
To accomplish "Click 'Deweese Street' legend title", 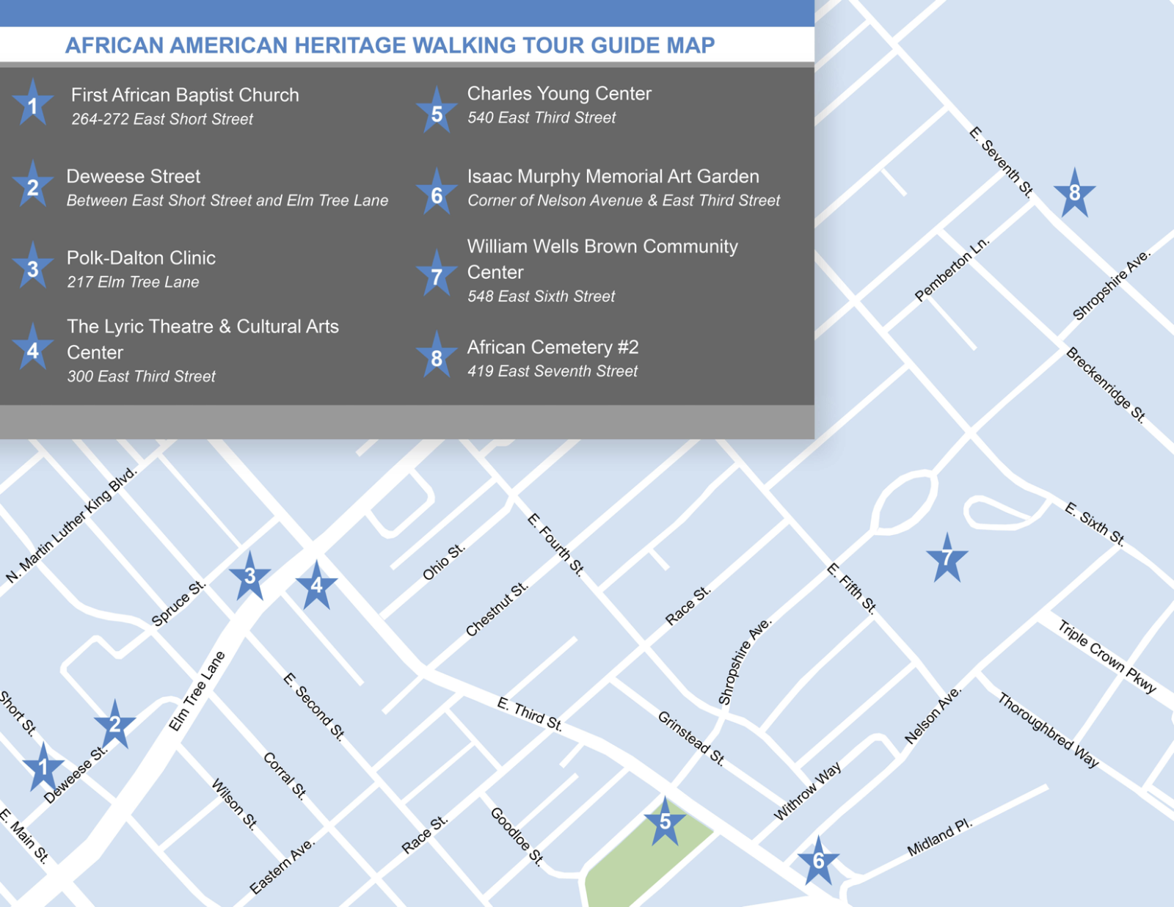I will coord(134,176).
